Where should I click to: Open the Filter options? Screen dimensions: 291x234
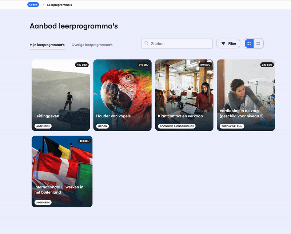pos(228,43)
